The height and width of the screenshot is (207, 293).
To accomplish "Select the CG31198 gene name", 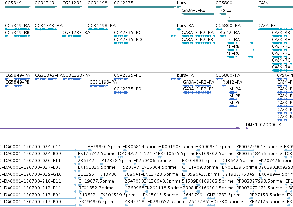I will coord(97,3).
